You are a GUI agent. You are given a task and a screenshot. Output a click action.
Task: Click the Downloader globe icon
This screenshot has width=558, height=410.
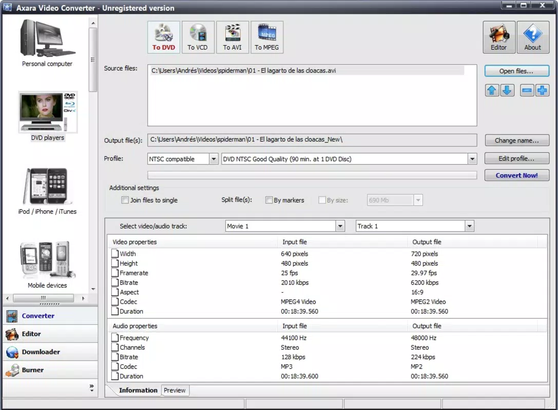[x=12, y=352]
